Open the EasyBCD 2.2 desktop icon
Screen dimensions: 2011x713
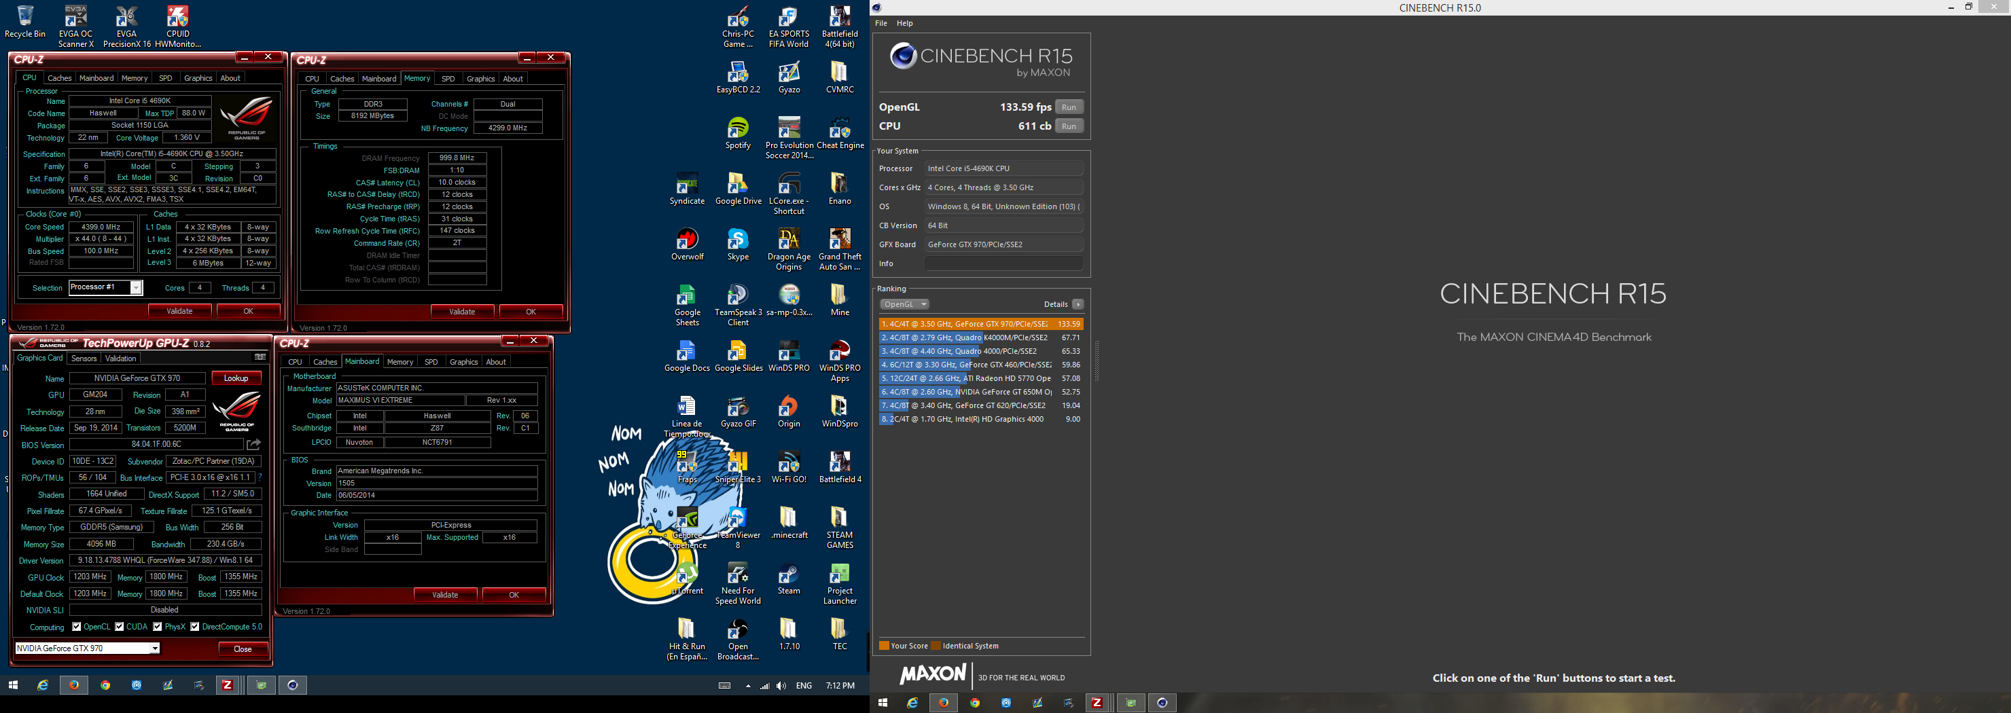click(738, 78)
